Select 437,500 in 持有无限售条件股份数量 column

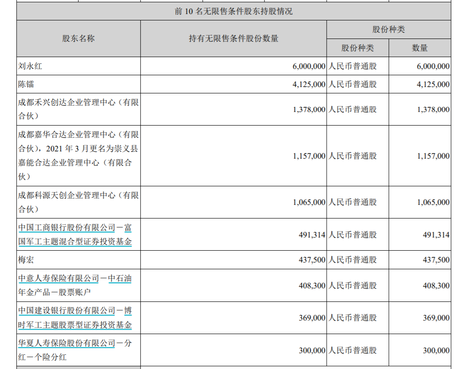(312, 260)
